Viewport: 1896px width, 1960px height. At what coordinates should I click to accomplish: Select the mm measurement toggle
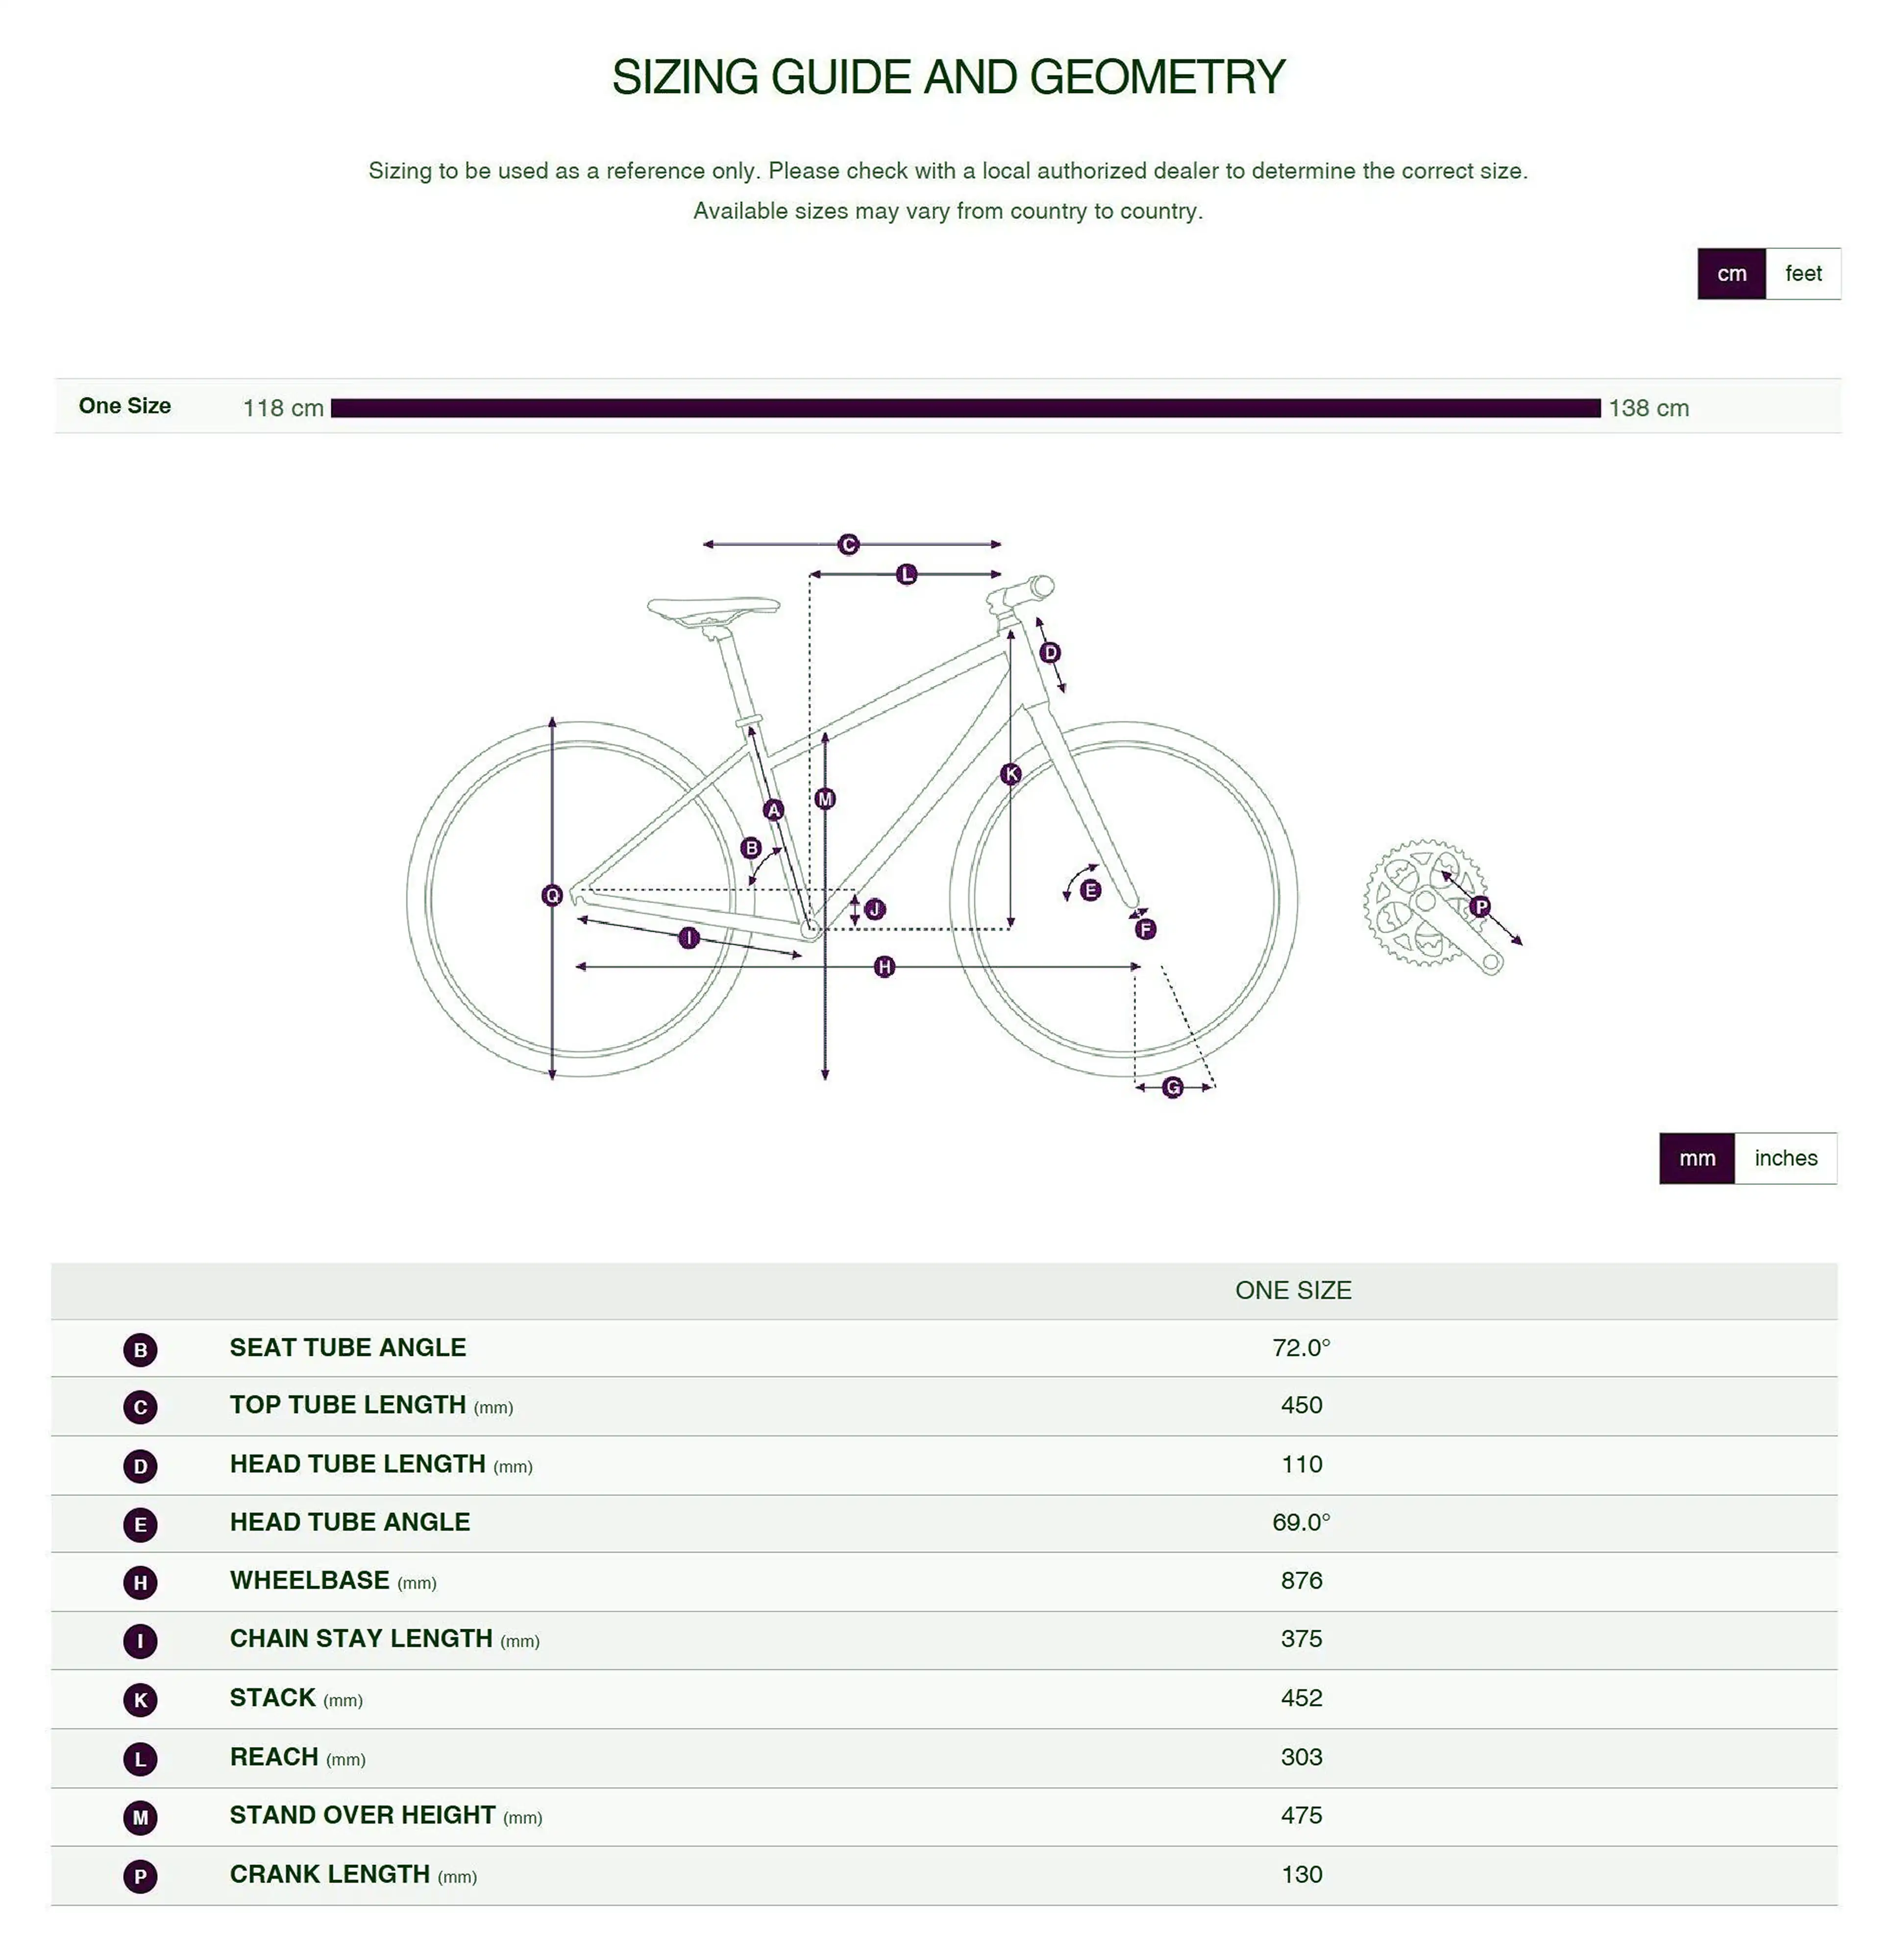coord(1696,1158)
